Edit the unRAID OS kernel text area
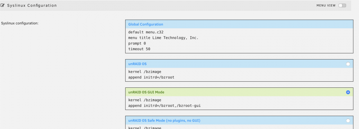 (x=239, y=75)
